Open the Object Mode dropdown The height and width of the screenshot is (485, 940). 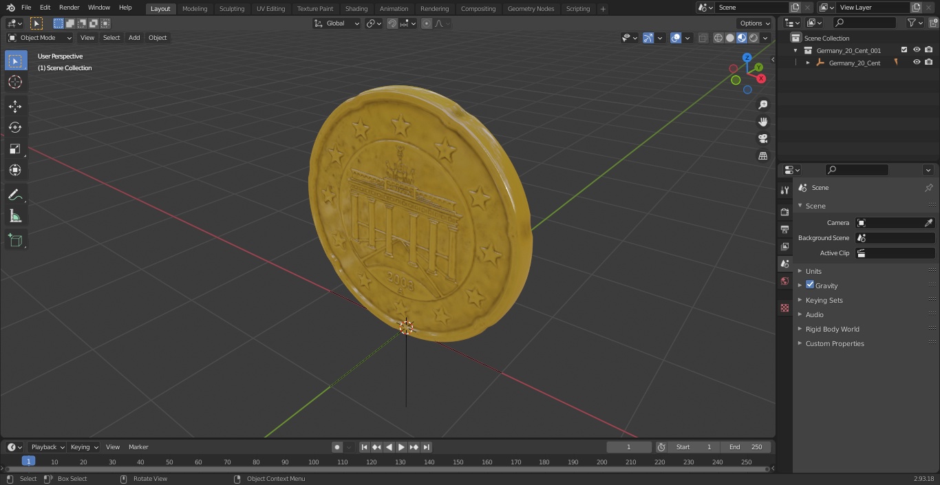tap(40, 38)
